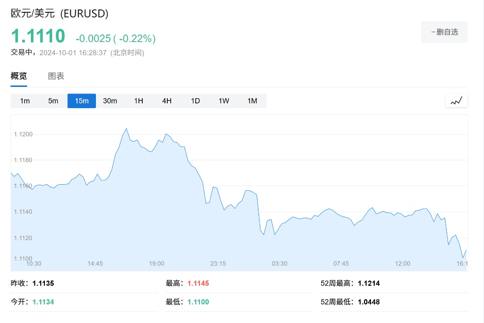Click the 最低 value 1.1100
The width and height of the screenshot is (484, 323).
[x=198, y=302]
